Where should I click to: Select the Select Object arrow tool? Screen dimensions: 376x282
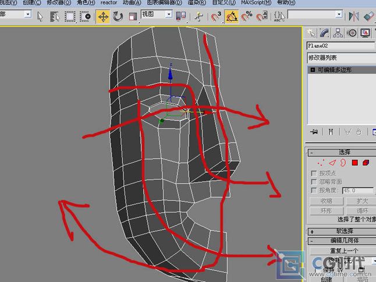pos(40,16)
